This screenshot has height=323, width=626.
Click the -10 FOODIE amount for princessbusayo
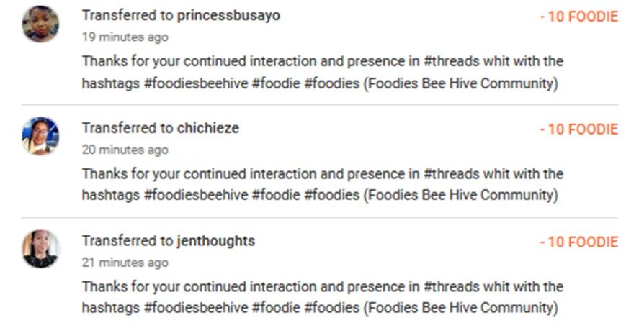(x=578, y=17)
